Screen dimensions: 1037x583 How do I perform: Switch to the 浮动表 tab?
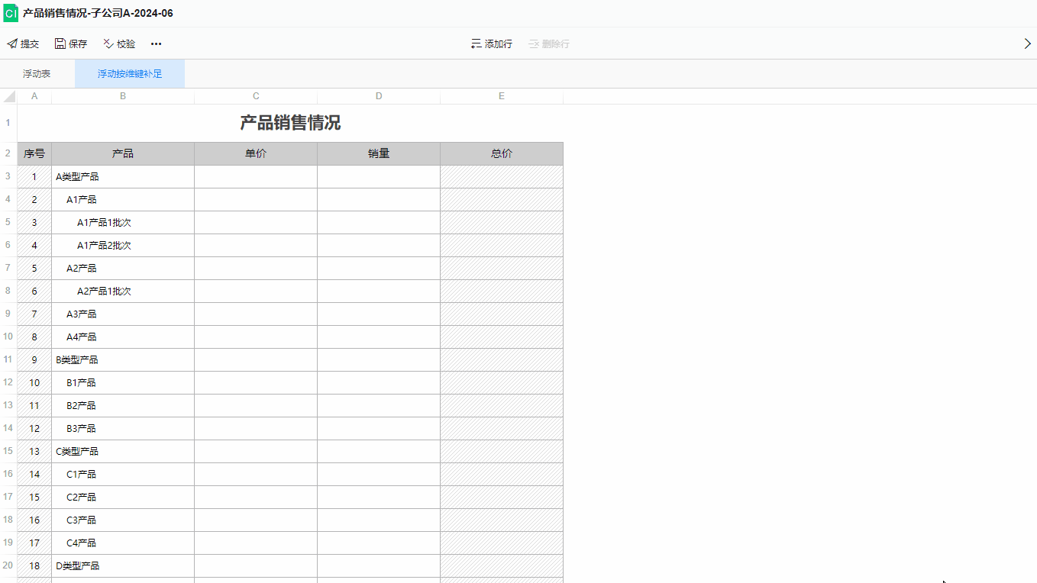(37, 74)
